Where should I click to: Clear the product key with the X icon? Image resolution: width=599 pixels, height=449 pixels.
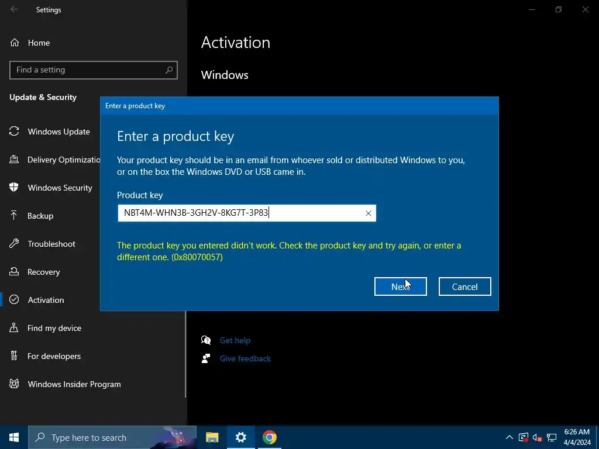coord(369,213)
